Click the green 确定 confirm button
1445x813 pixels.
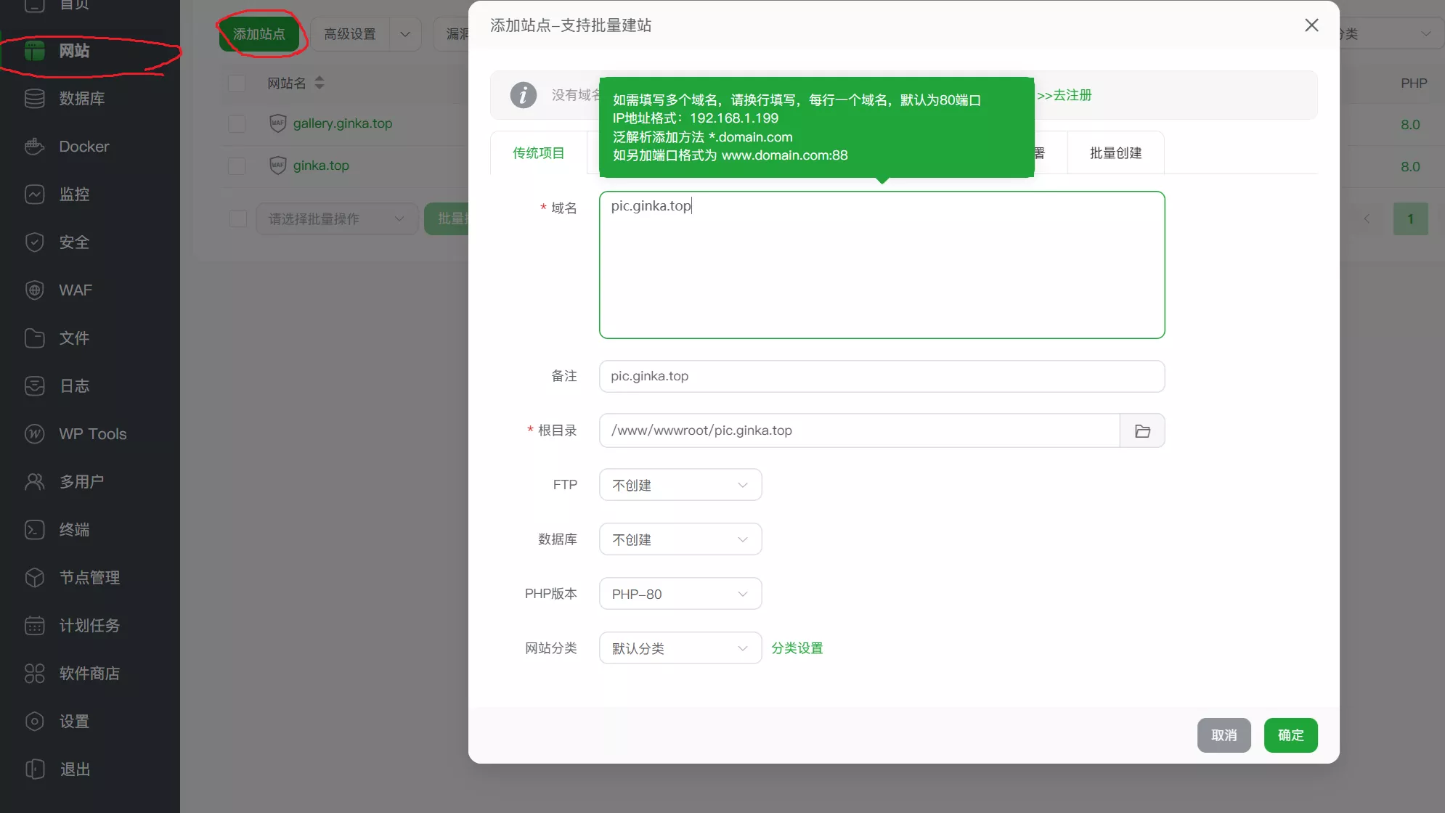[x=1290, y=735]
